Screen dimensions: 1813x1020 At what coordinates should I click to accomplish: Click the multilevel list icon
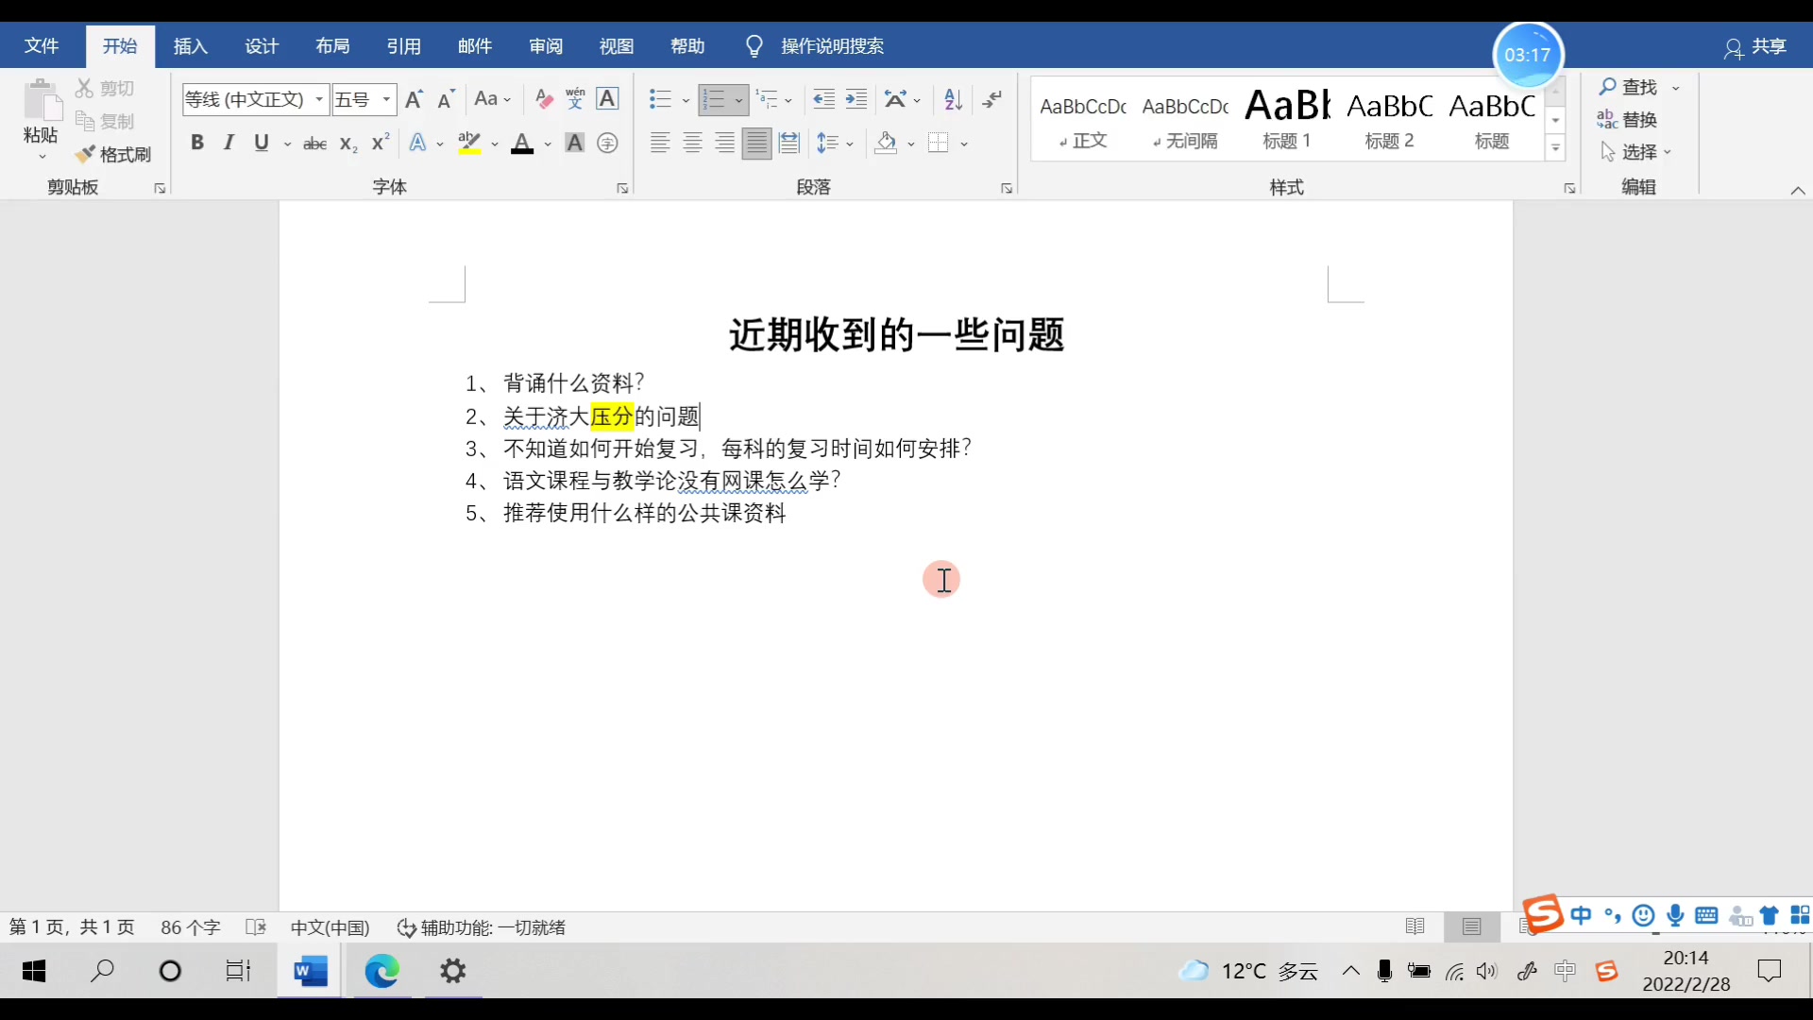tap(768, 99)
